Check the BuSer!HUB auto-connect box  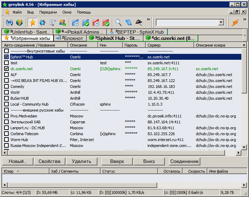point(6,98)
